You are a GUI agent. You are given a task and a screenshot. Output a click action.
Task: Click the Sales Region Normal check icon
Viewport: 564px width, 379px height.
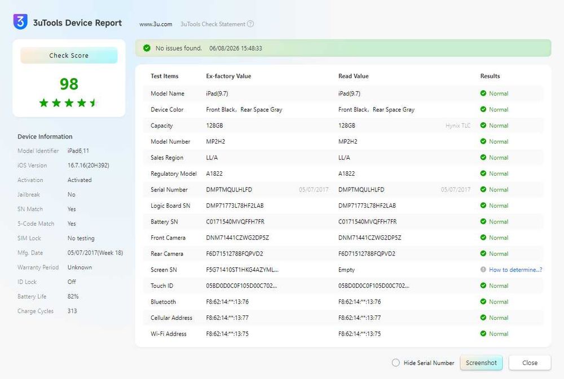click(x=483, y=157)
